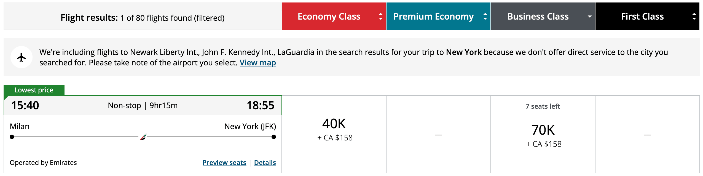Click the 15:40 departure time
703x176 pixels.
tap(25, 105)
